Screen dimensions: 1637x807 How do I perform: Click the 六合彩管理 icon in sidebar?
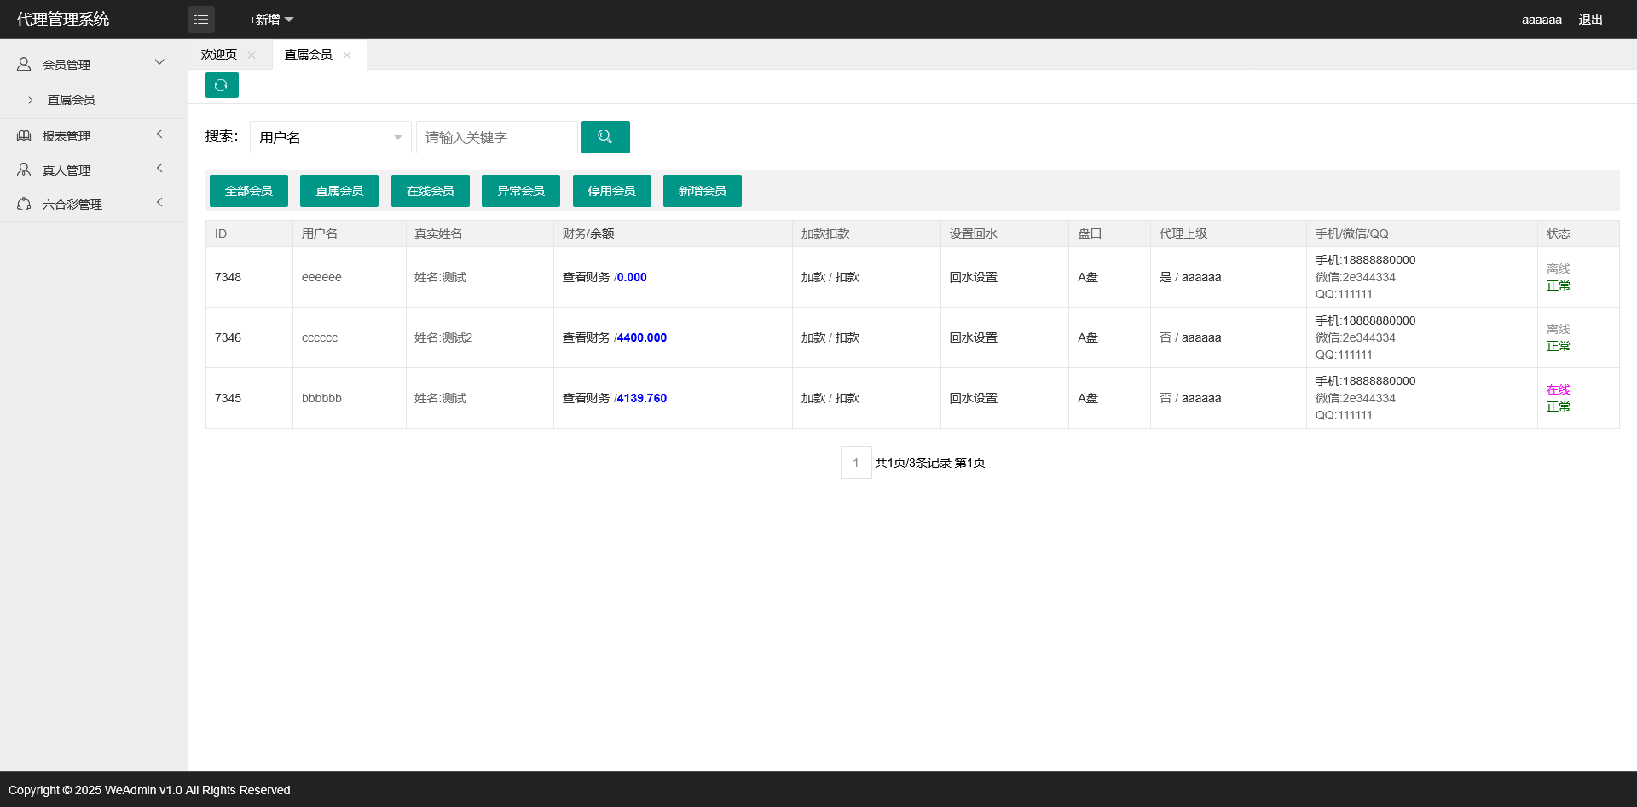coord(24,205)
